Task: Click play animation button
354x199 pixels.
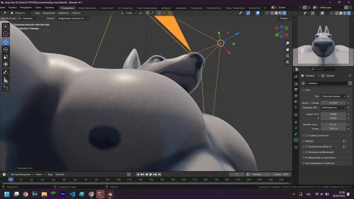Action: pyautogui.click(x=150, y=175)
